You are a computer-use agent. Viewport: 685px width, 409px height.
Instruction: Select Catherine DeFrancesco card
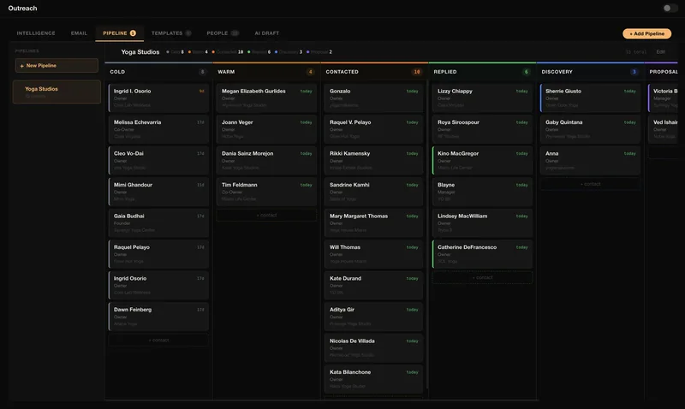pyautogui.click(x=482, y=254)
